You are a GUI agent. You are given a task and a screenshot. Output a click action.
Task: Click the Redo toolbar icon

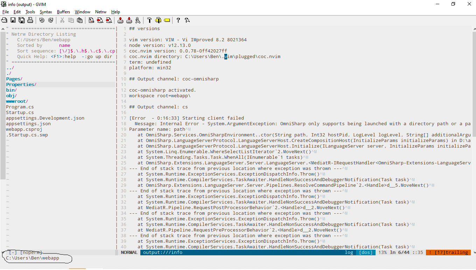pyautogui.click(x=50, y=20)
